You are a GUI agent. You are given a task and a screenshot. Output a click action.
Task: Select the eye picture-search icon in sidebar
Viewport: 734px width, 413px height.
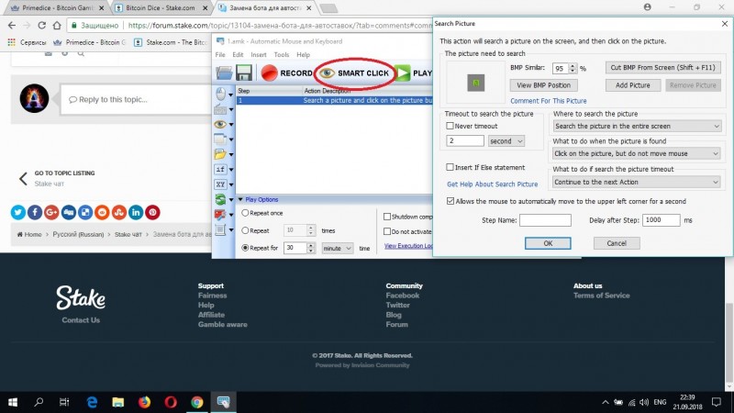(x=220, y=124)
